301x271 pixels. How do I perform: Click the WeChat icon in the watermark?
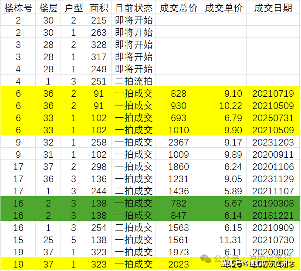click(x=206, y=259)
